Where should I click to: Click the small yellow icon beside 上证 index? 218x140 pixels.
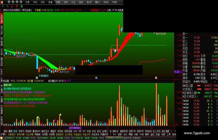1,138
